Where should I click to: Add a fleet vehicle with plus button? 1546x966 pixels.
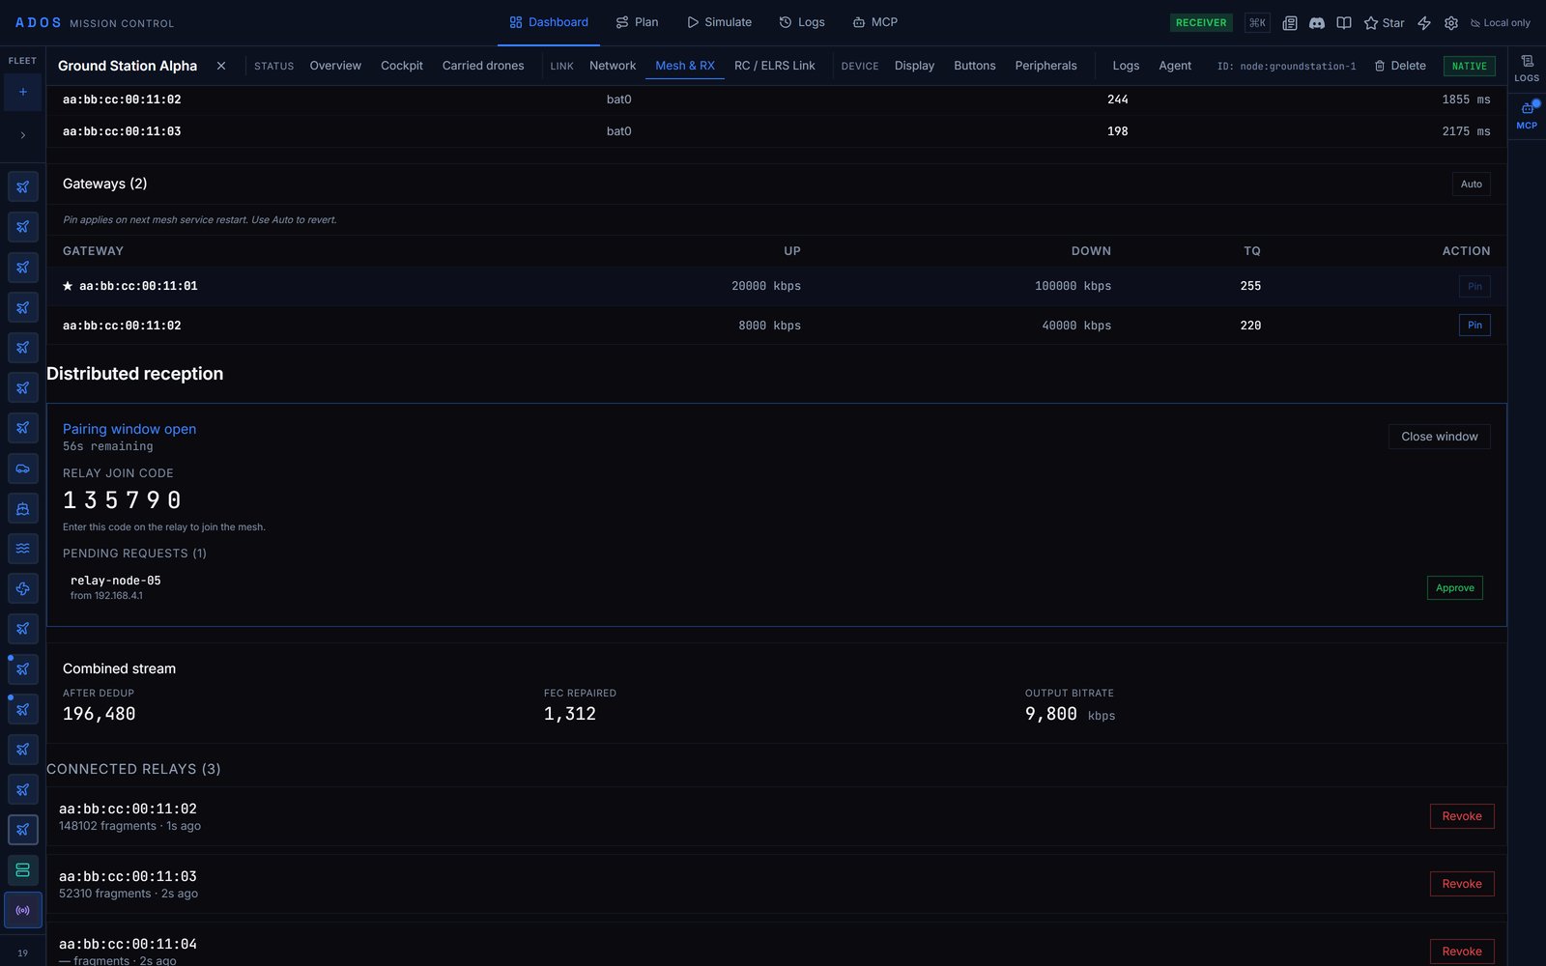pos(23,92)
